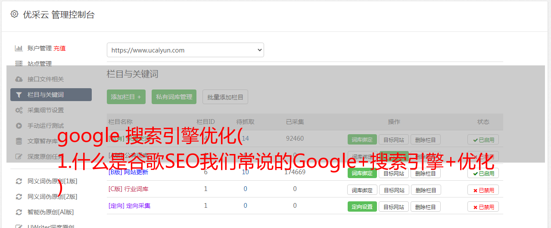Open 私有词库管理
The width and height of the screenshot is (551, 228).
point(174,97)
